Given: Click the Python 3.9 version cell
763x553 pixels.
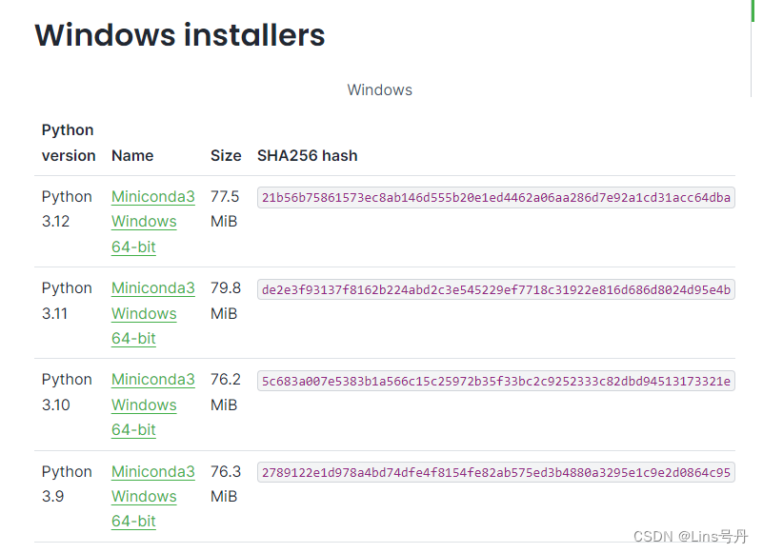Looking at the screenshot, I should [x=67, y=484].
